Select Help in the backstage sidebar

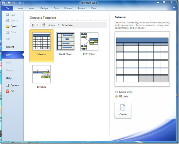coord(9,78)
